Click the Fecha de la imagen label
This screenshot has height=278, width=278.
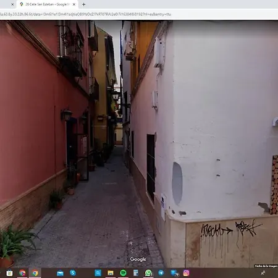click(266, 266)
